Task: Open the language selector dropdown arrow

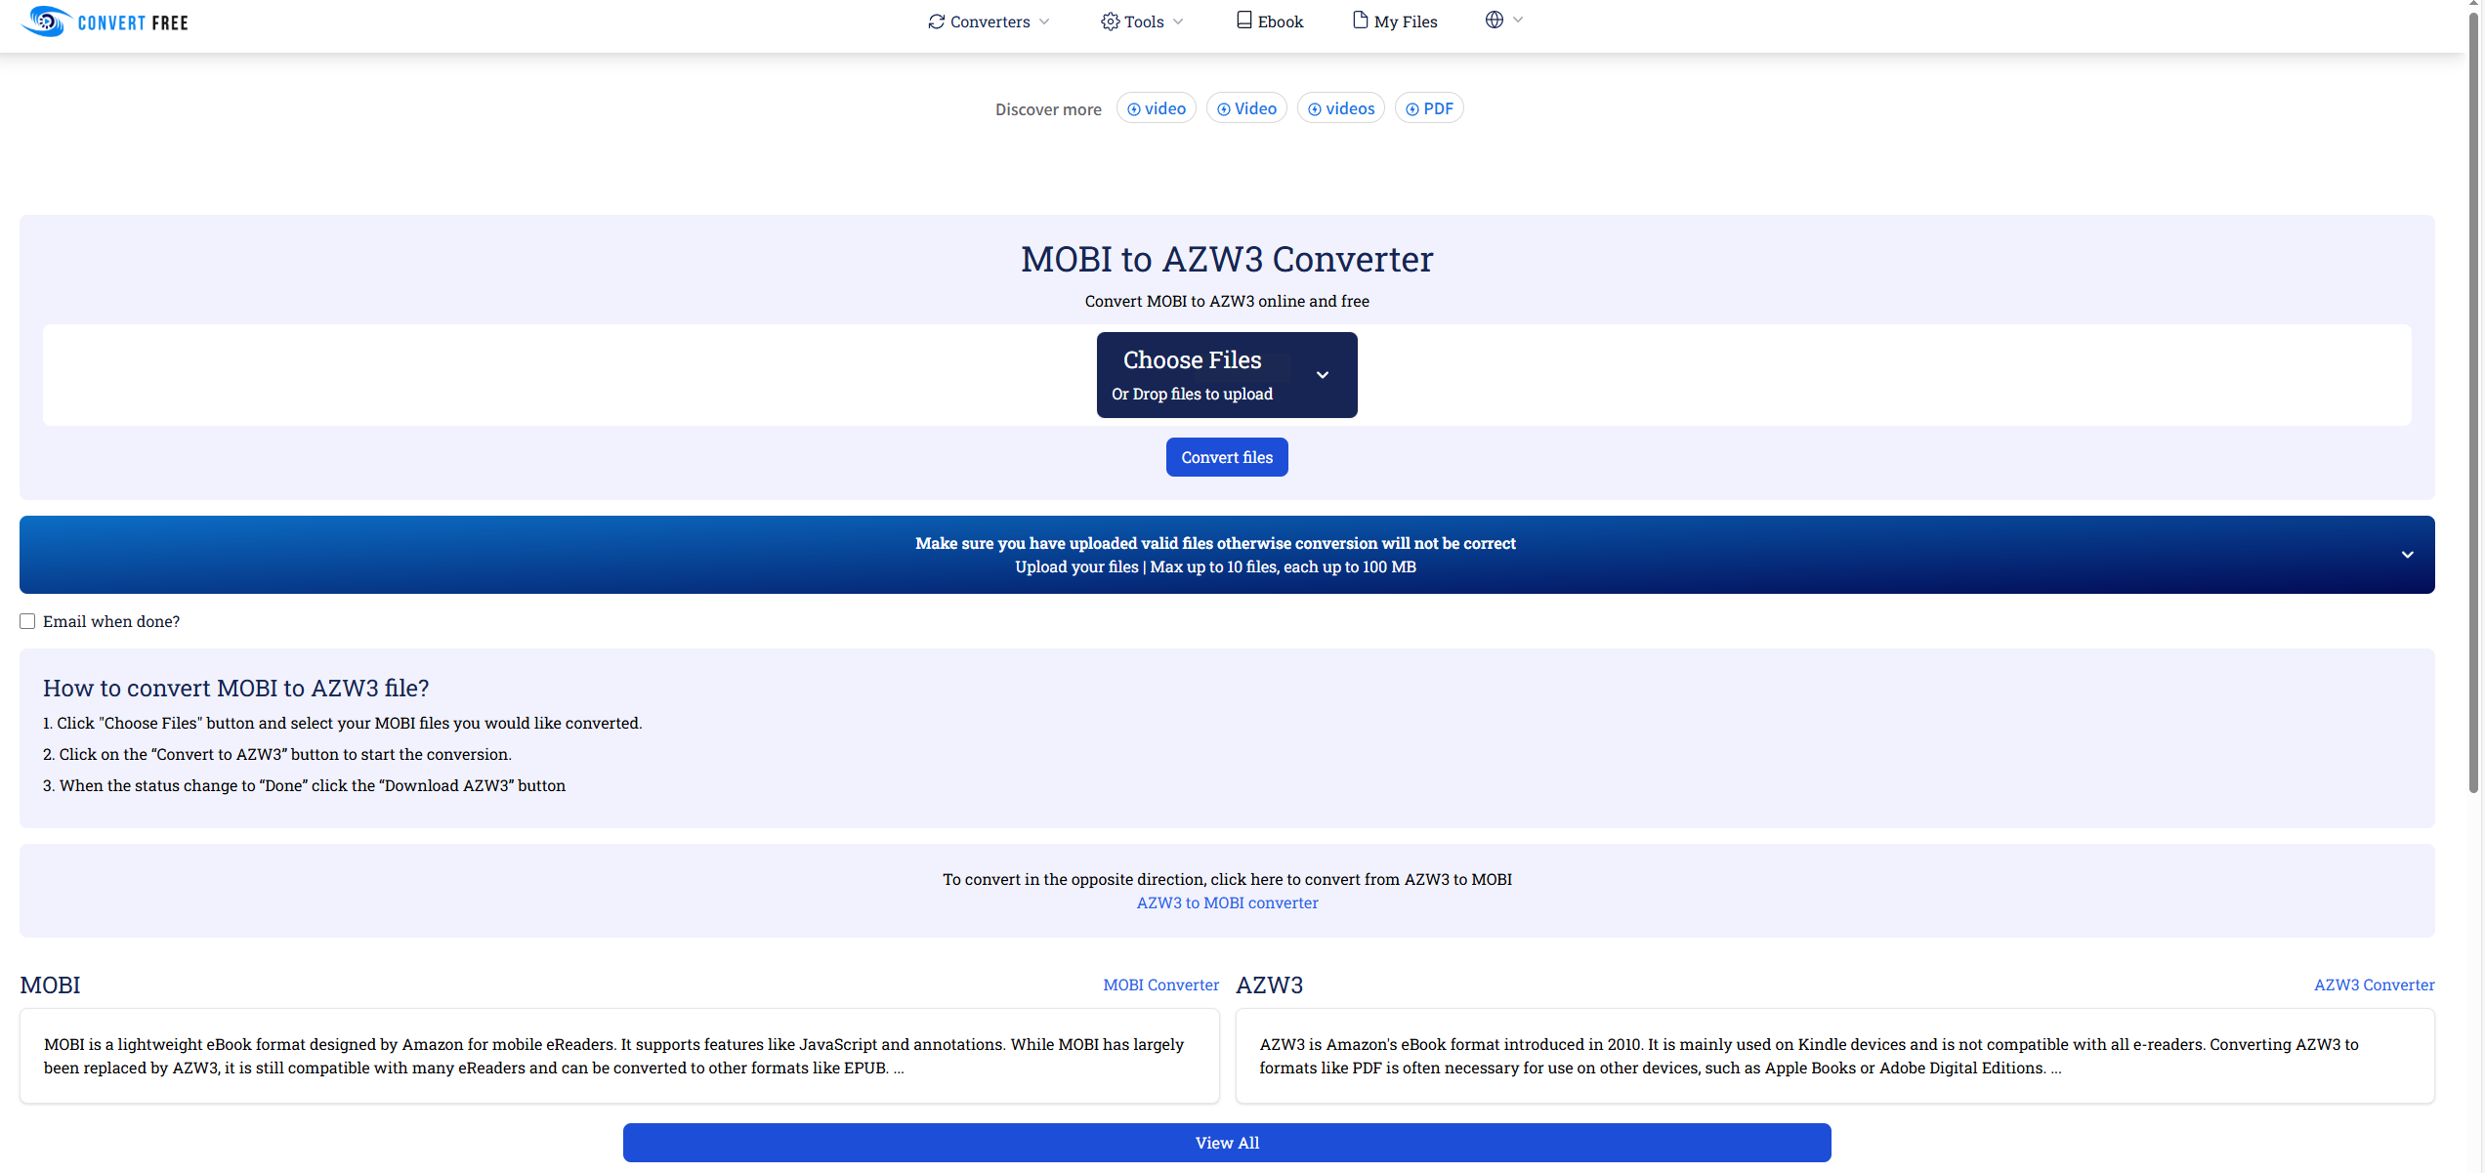Action: pos(1518,20)
